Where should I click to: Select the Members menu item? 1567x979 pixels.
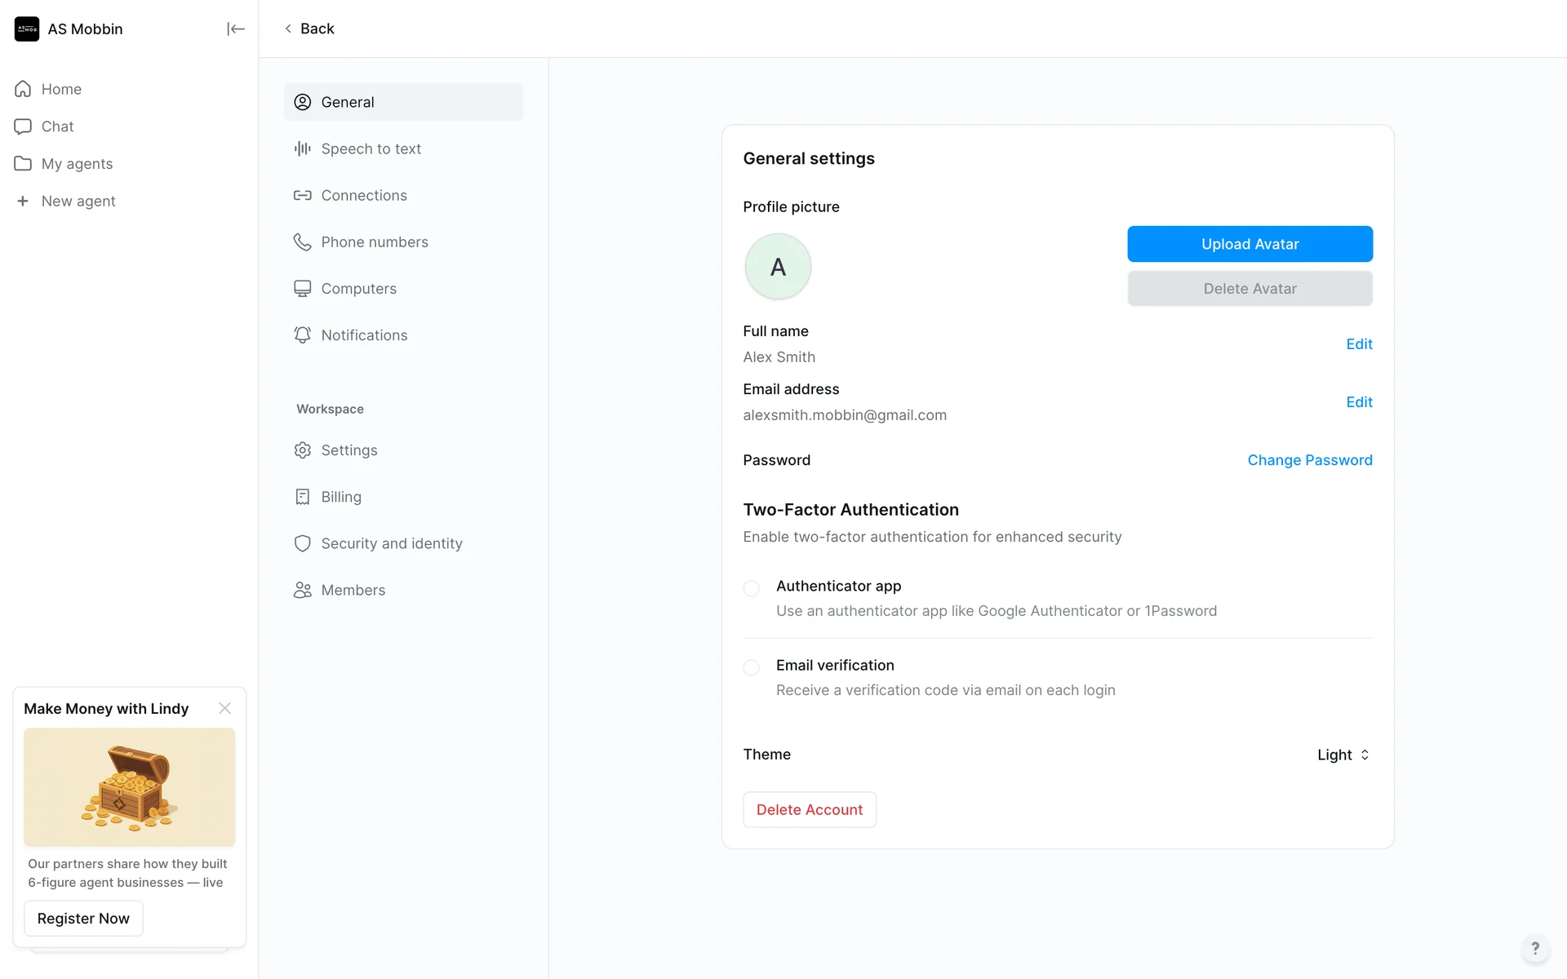[x=353, y=590]
